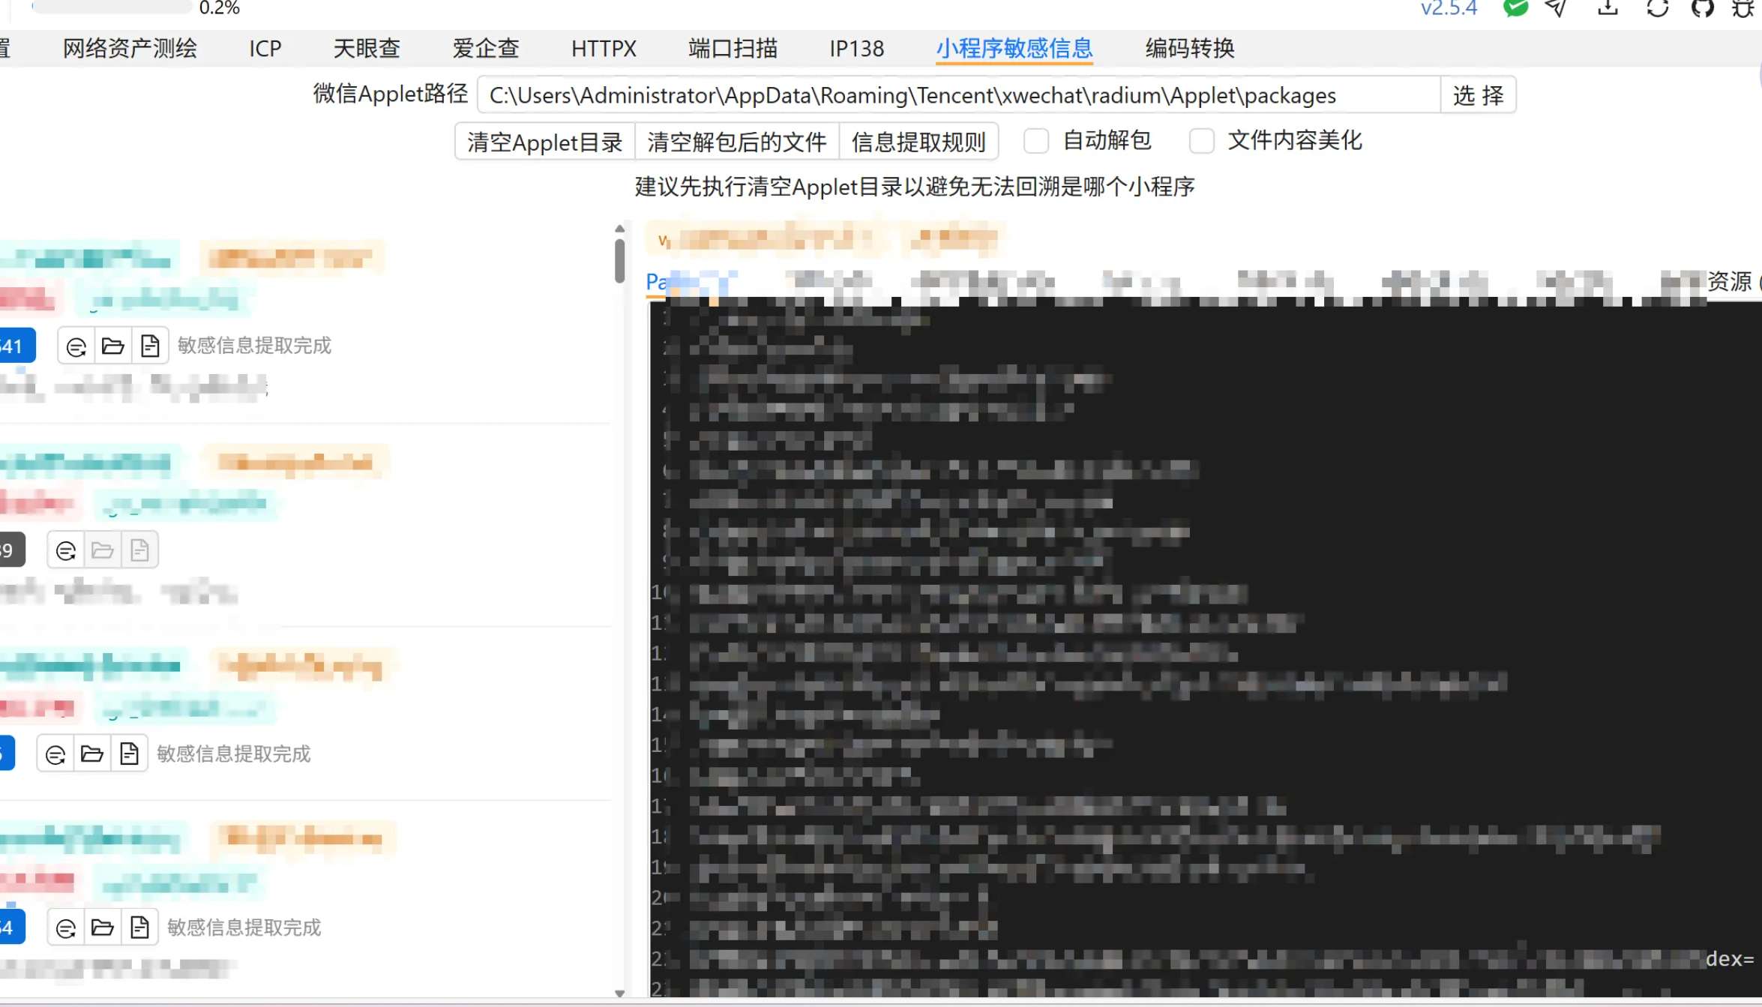Click the circular icon beside the 39 badge

(66, 550)
